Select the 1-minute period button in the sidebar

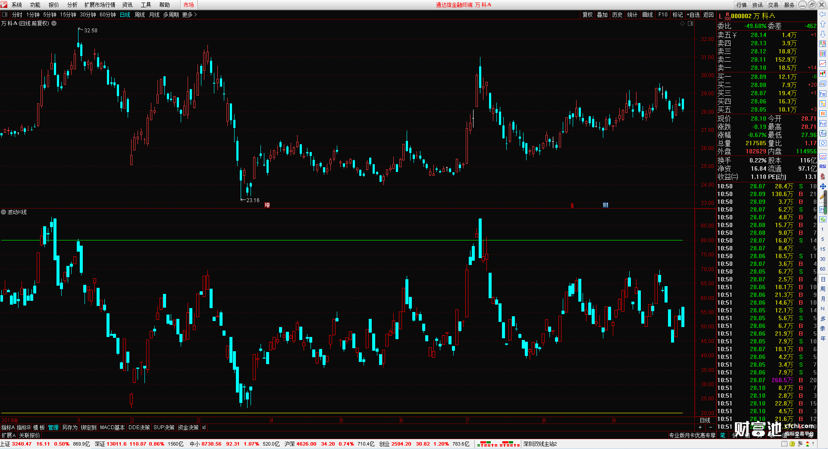(x=822, y=229)
